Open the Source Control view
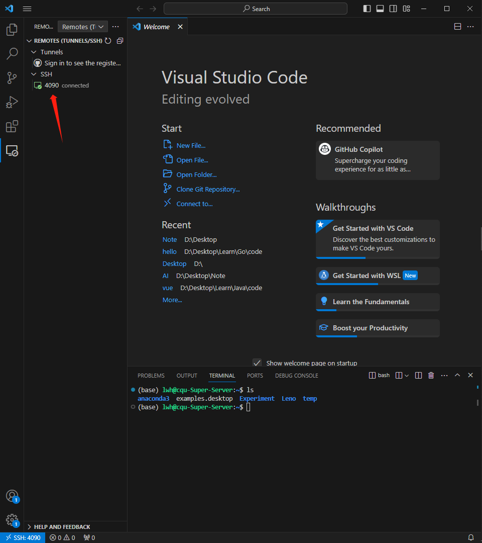 [x=12, y=78]
